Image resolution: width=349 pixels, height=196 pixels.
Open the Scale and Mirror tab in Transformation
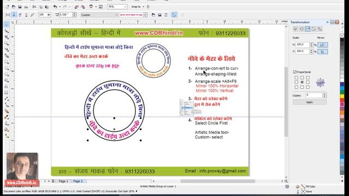click(x=308, y=29)
